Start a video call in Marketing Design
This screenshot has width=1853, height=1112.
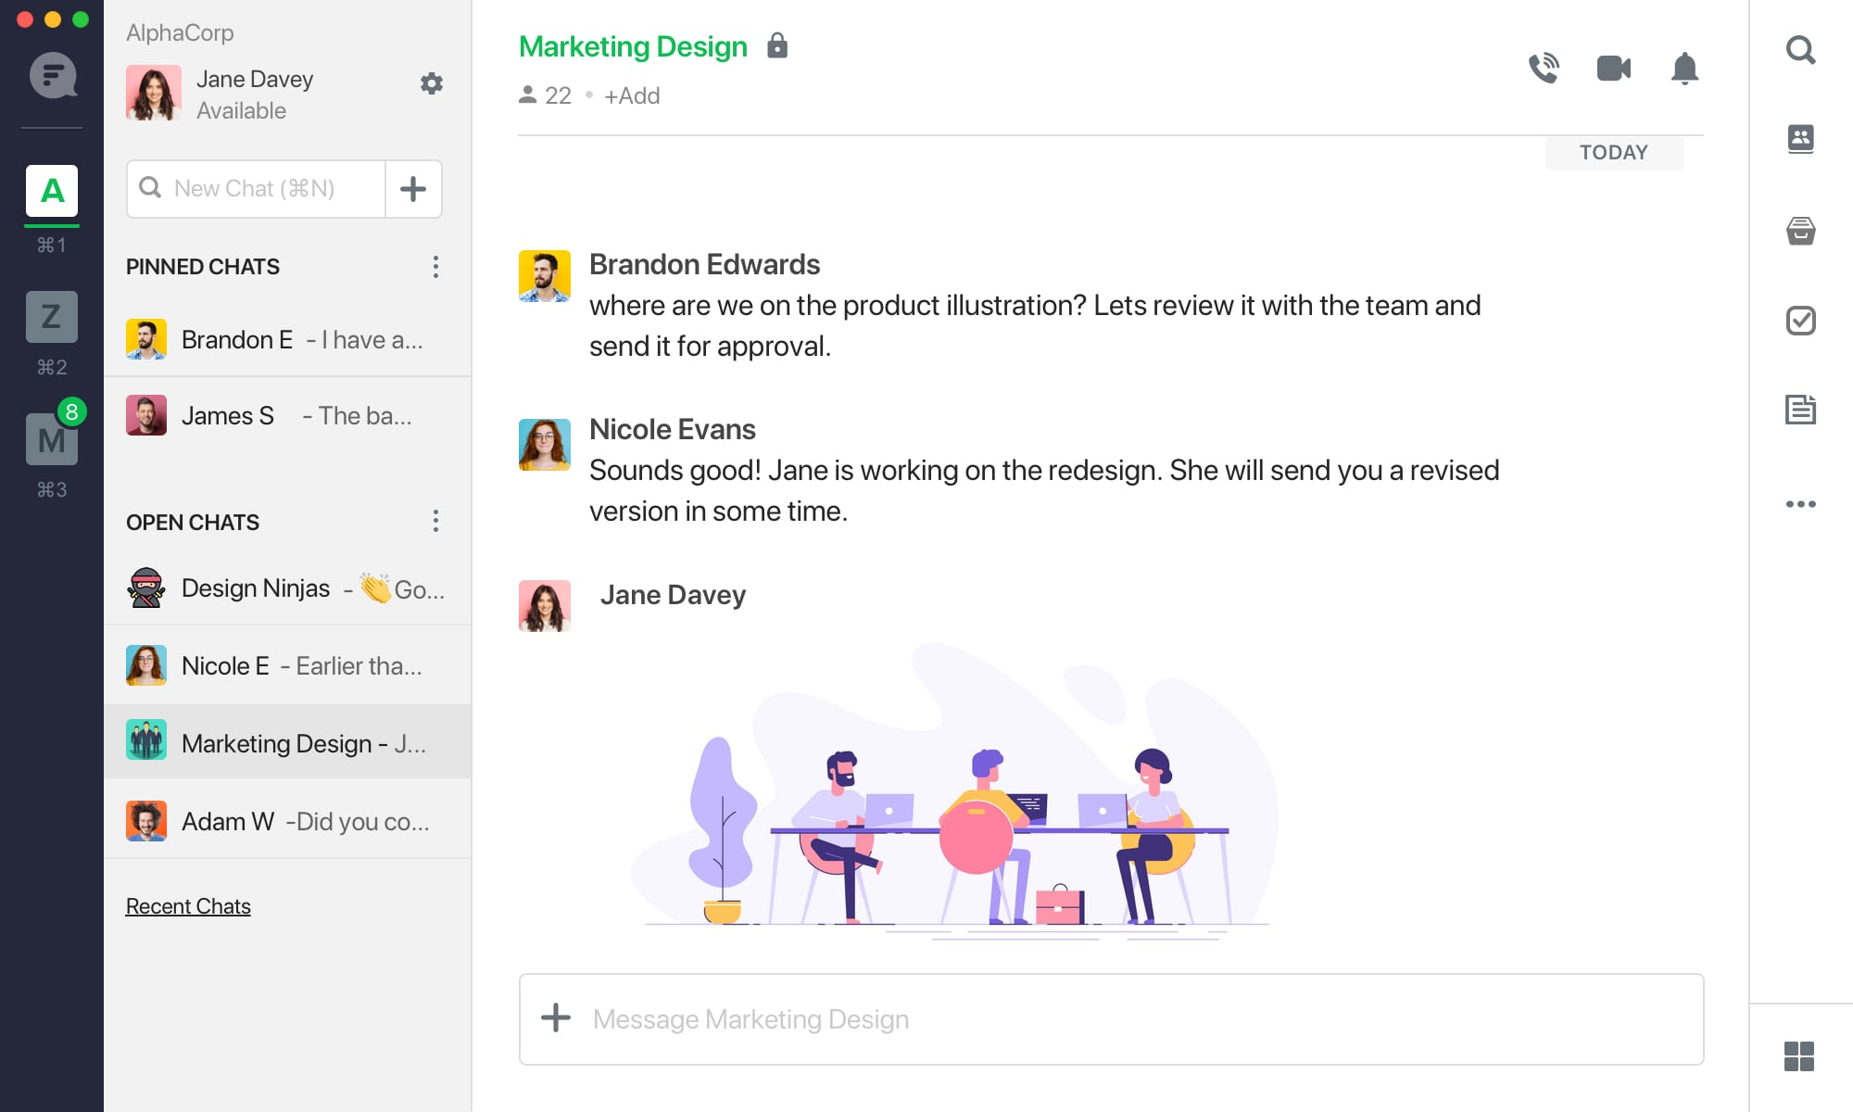click(x=1612, y=68)
